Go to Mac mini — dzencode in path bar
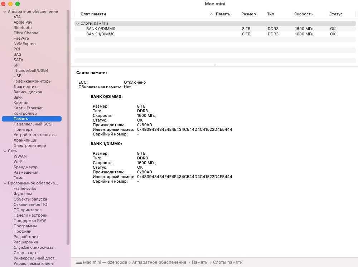 105,262
